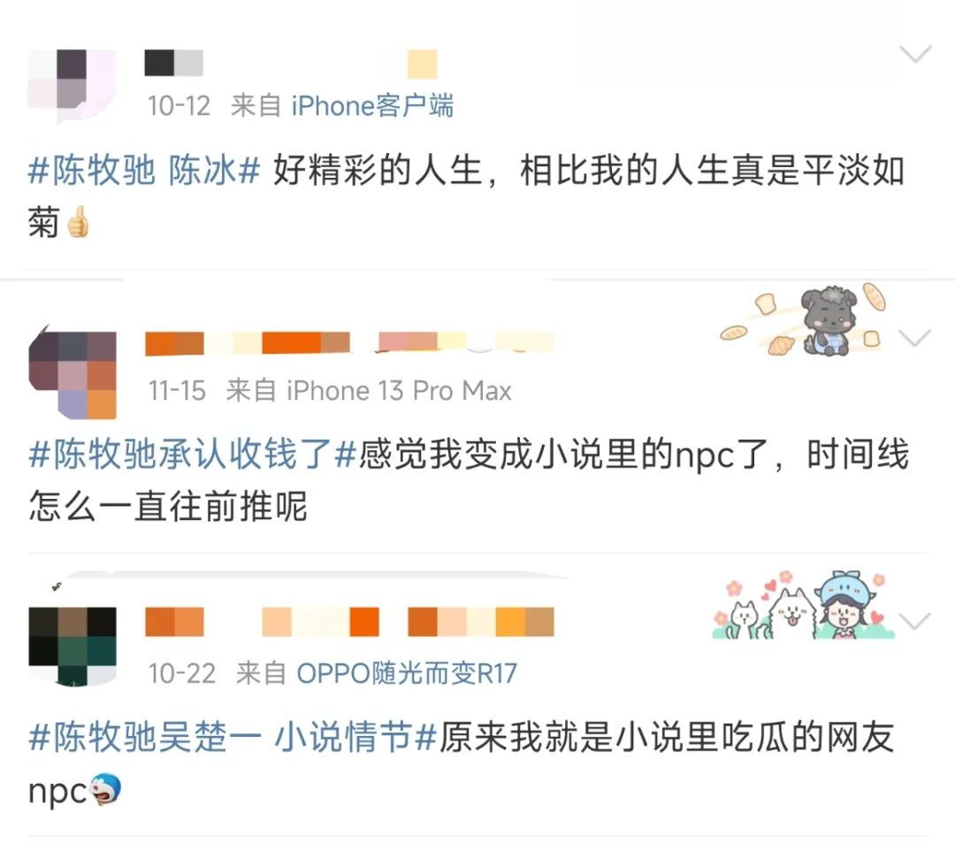The height and width of the screenshot is (843, 955).
Task: Open the first poster's blurred avatar
Action: tap(72, 86)
